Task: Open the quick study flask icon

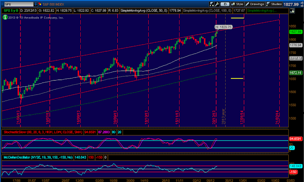Action: click(211, 4)
